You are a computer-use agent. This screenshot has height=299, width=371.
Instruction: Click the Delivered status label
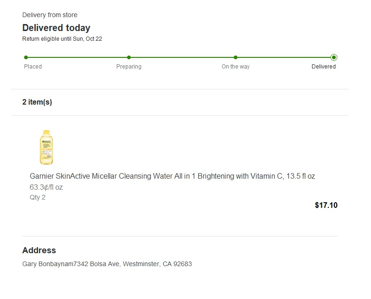coord(324,67)
